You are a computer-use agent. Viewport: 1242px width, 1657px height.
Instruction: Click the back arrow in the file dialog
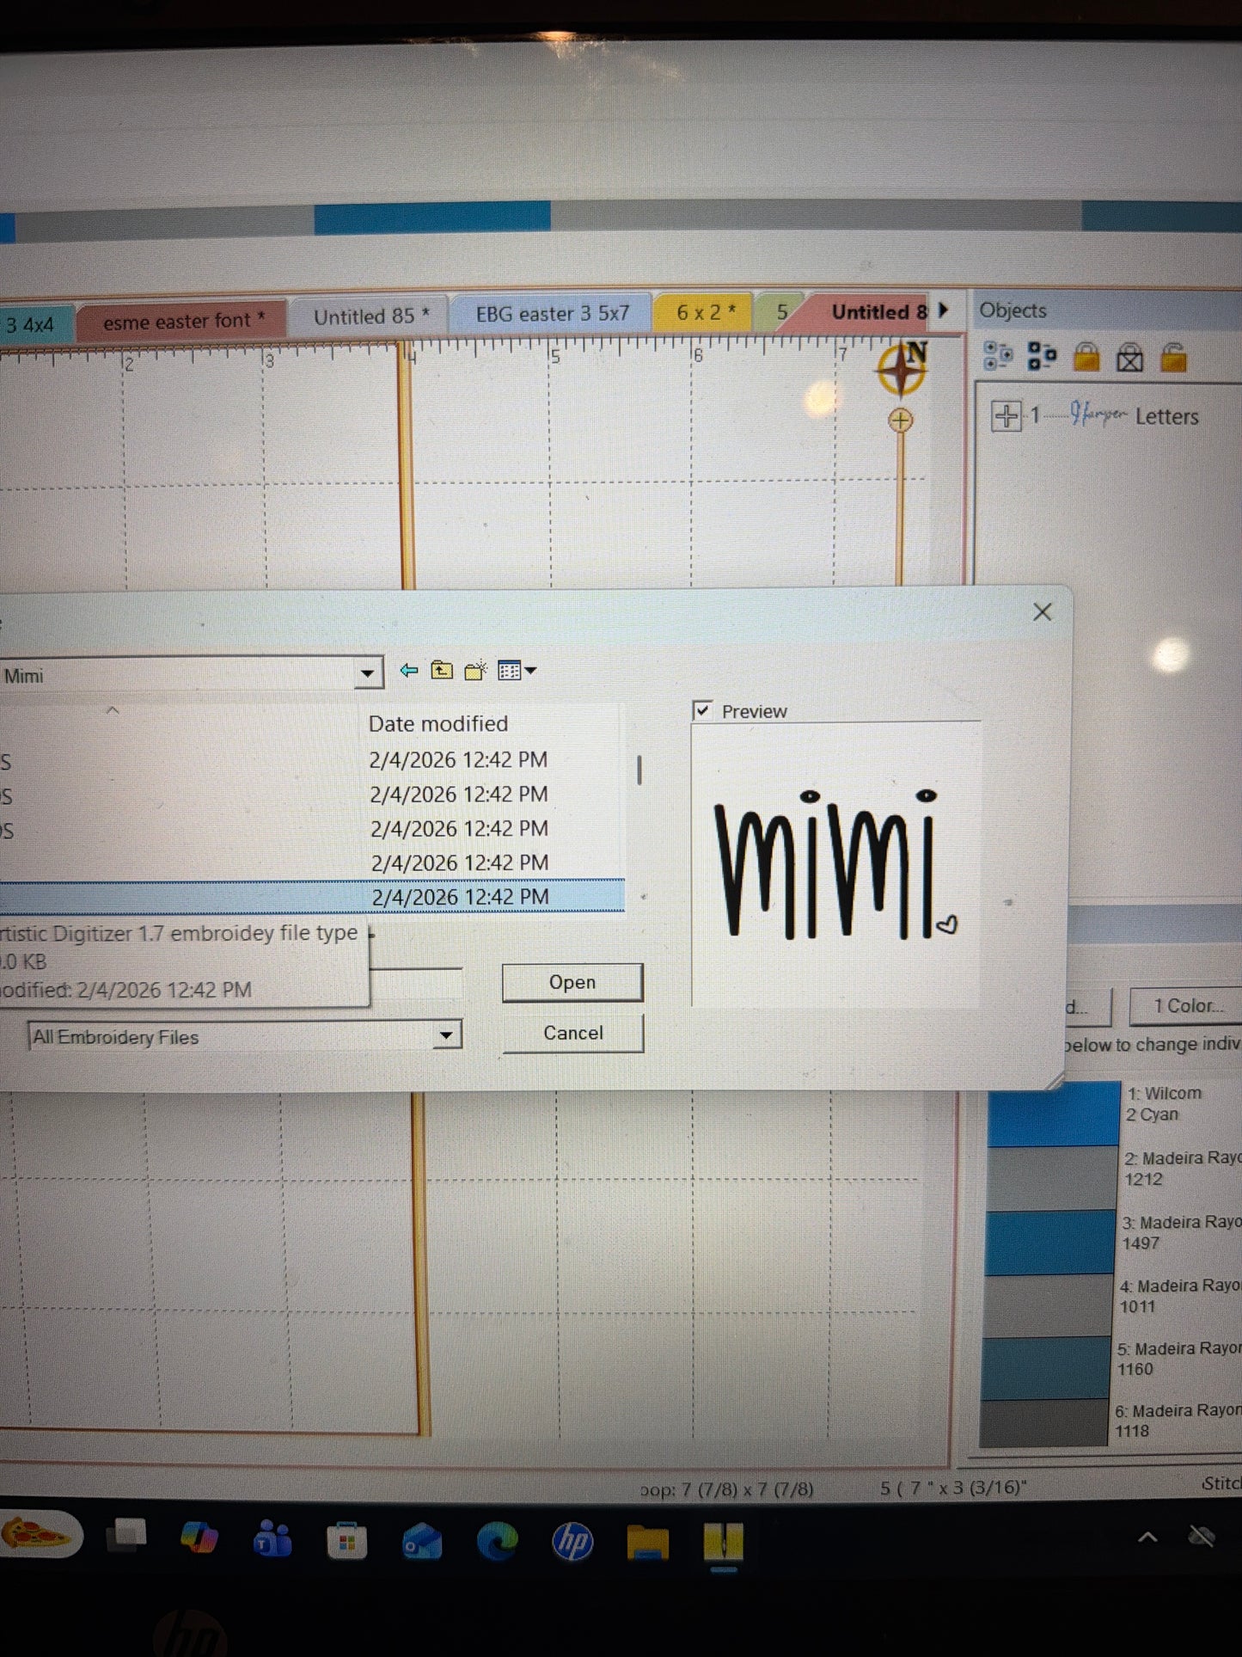coord(409,670)
